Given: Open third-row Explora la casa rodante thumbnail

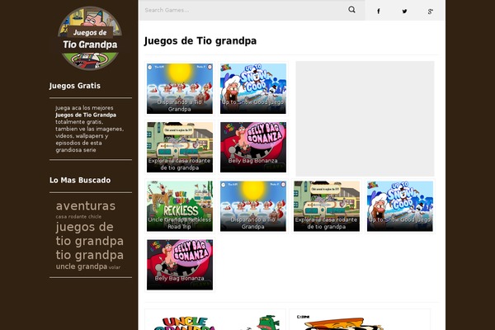Looking at the screenshot, I should [x=327, y=206].
